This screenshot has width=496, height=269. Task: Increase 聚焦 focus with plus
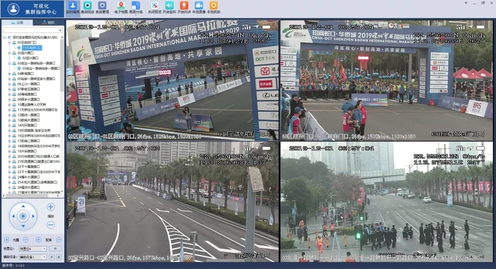point(38,240)
